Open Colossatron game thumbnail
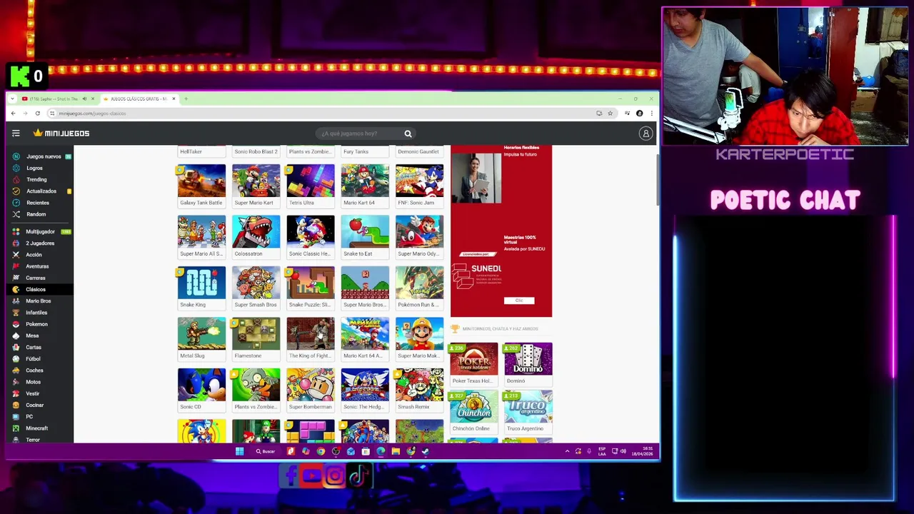Image resolution: width=914 pixels, height=514 pixels. (256, 232)
